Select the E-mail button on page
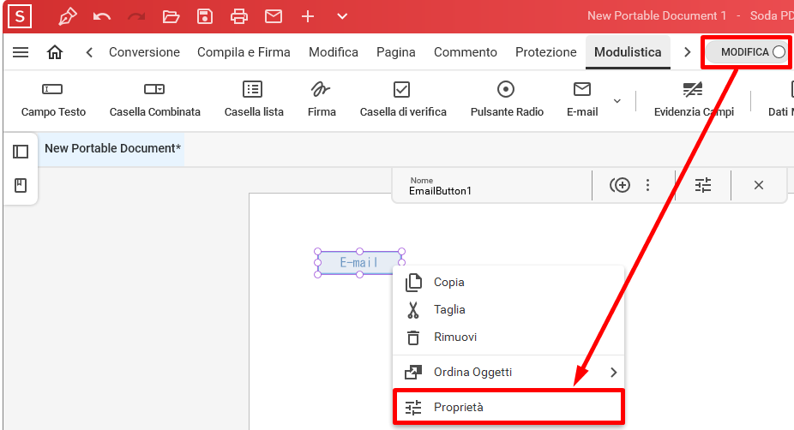794x430 pixels. (359, 263)
